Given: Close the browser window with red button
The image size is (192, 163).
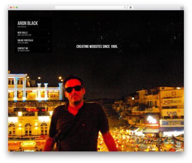Looking at the screenshot, I should click(11, 7).
